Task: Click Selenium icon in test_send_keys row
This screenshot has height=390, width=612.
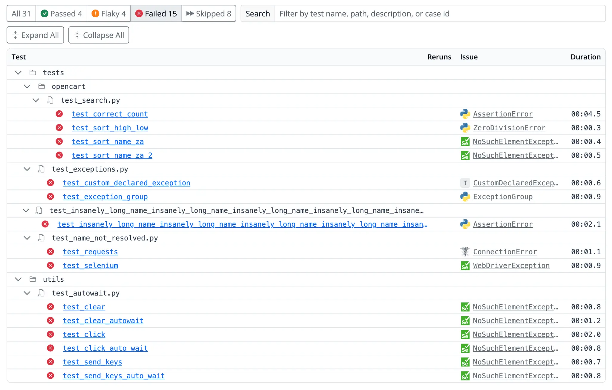Action: 465,362
